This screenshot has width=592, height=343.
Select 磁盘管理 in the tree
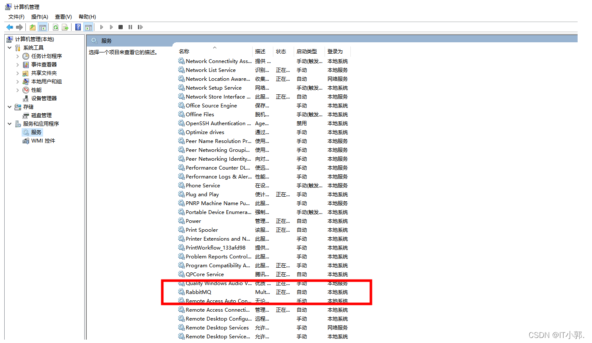click(41, 115)
